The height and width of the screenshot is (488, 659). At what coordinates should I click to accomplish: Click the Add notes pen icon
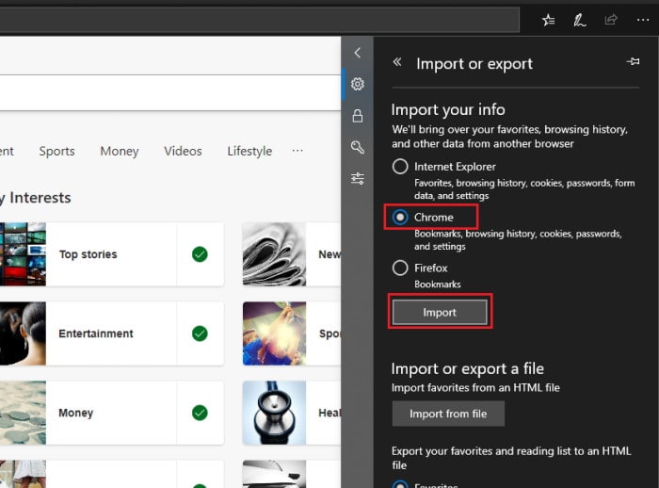tap(580, 20)
